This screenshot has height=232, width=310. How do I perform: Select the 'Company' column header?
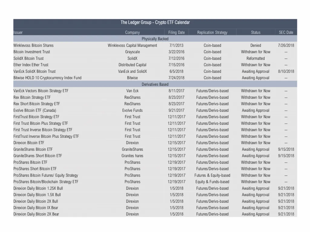[x=133, y=32]
